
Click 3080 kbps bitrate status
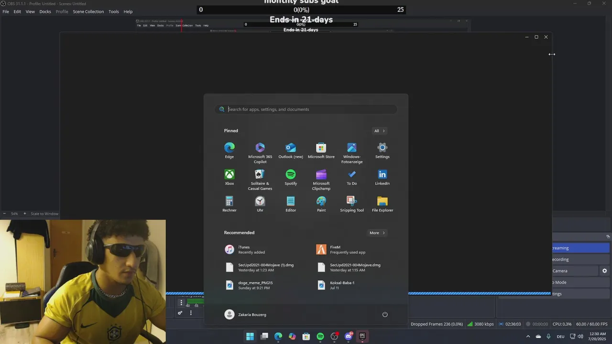coord(481,324)
